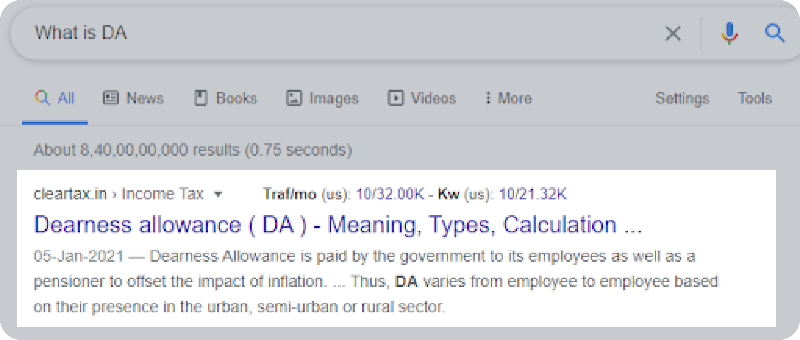Focus the search field containing "What is DA"
The height and width of the screenshot is (340, 800).
click(332, 33)
